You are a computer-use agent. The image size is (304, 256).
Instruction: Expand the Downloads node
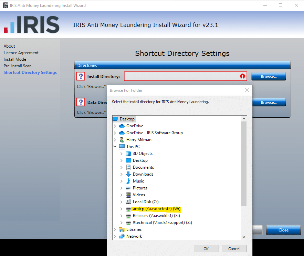coord(122,174)
